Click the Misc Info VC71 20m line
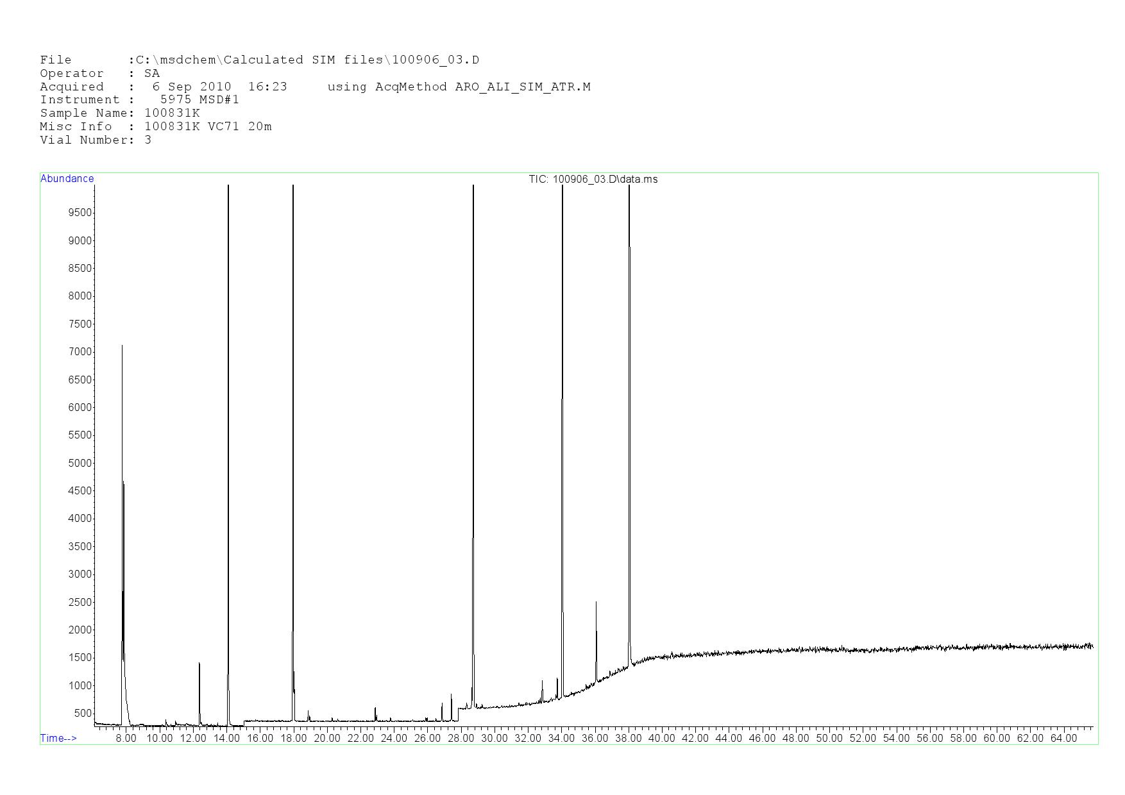Image resolution: width=1125 pixels, height=795 pixels. [x=155, y=127]
